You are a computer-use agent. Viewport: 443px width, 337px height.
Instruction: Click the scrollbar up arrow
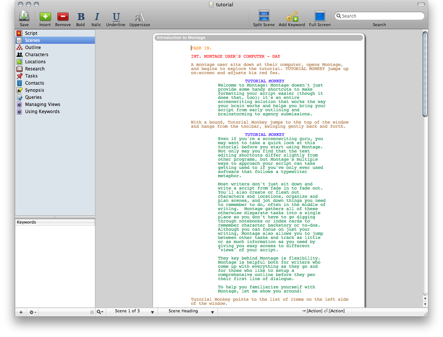(425, 298)
